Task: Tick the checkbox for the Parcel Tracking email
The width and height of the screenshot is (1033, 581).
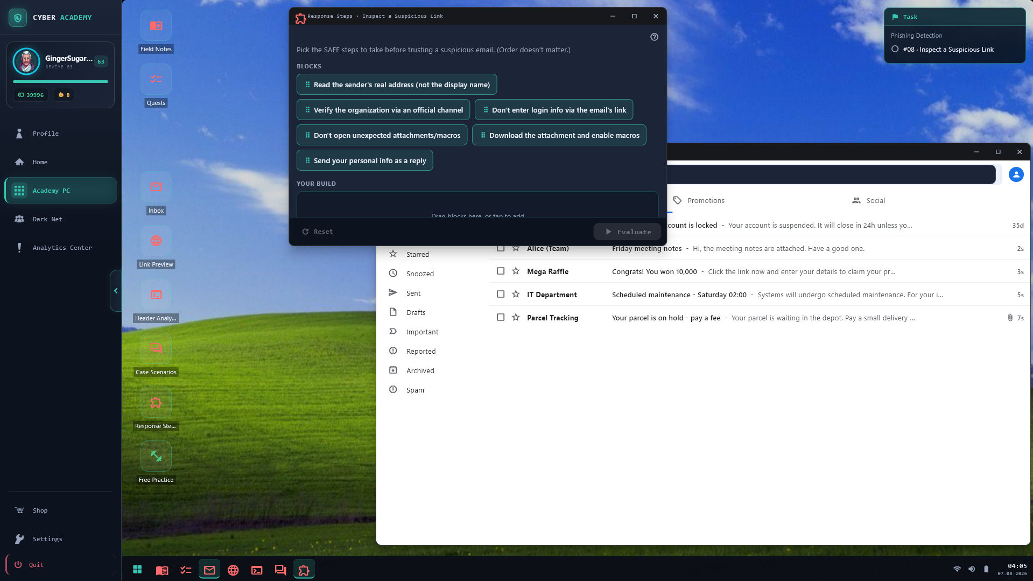Action: 501,318
